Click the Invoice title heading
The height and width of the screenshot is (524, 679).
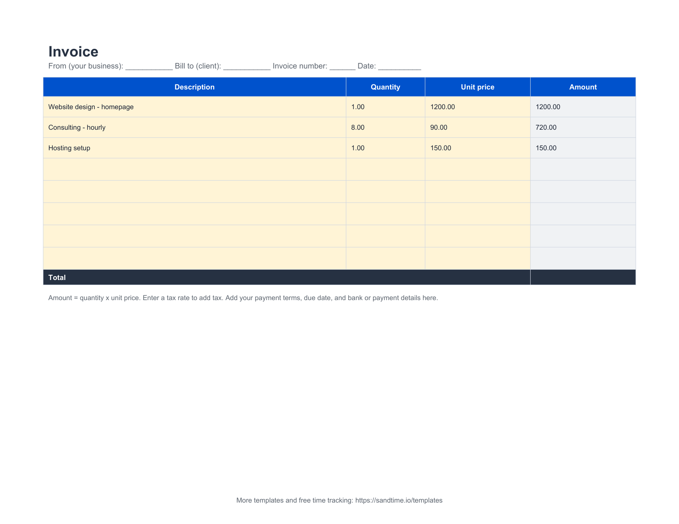[73, 51]
